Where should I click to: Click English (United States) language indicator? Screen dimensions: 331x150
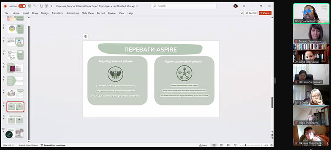28,145
